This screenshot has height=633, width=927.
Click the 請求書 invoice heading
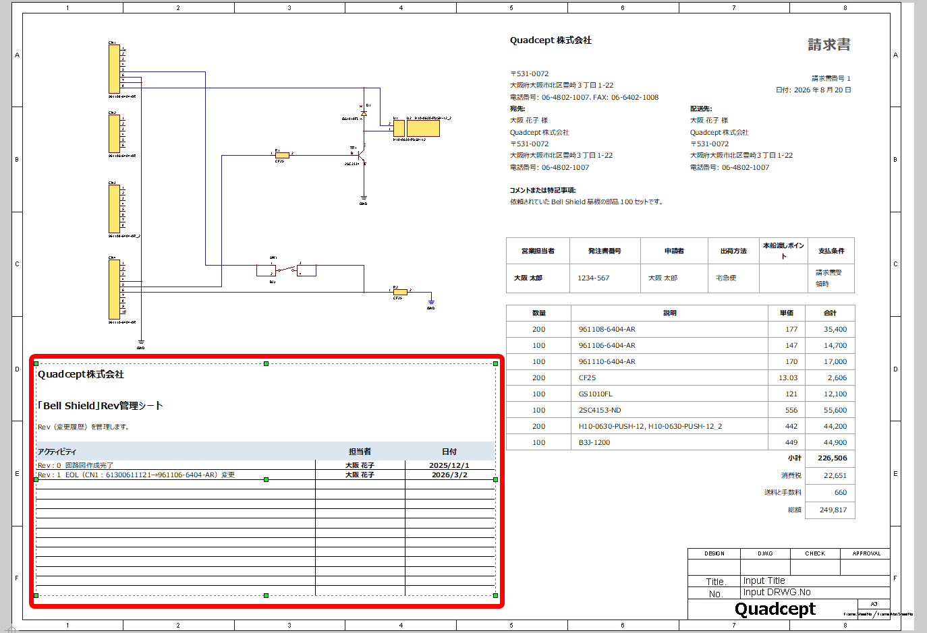(829, 44)
